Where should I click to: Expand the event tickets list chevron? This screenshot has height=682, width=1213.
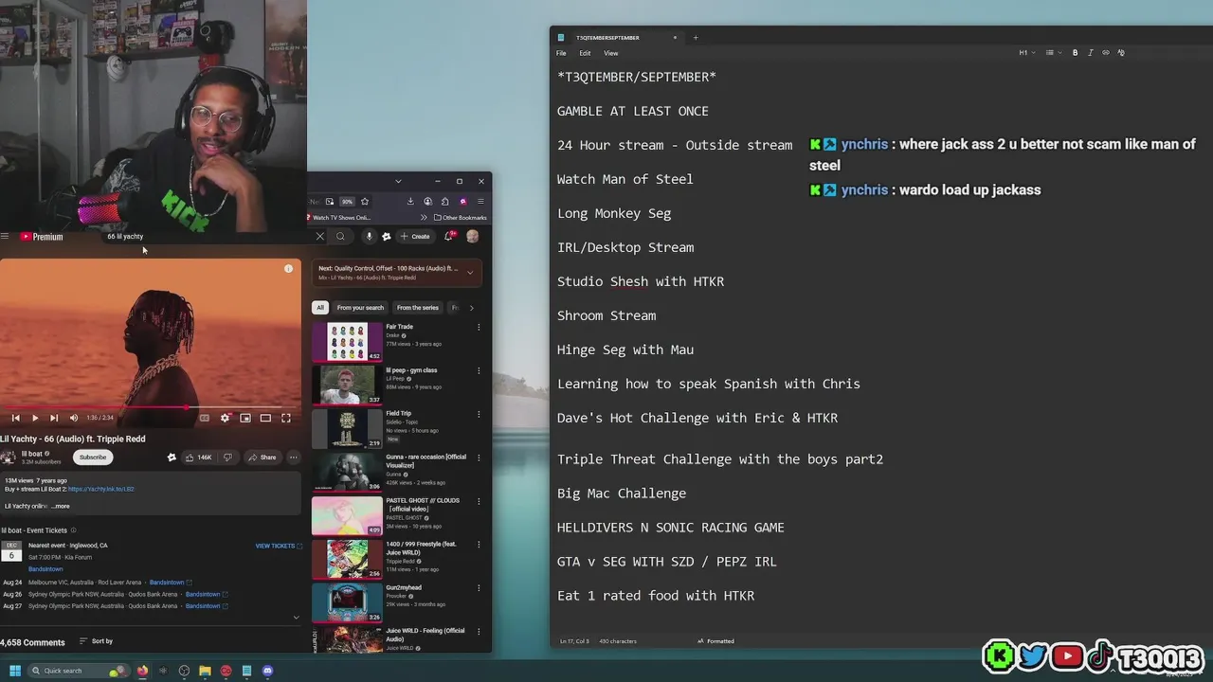pyautogui.click(x=296, y=618)
